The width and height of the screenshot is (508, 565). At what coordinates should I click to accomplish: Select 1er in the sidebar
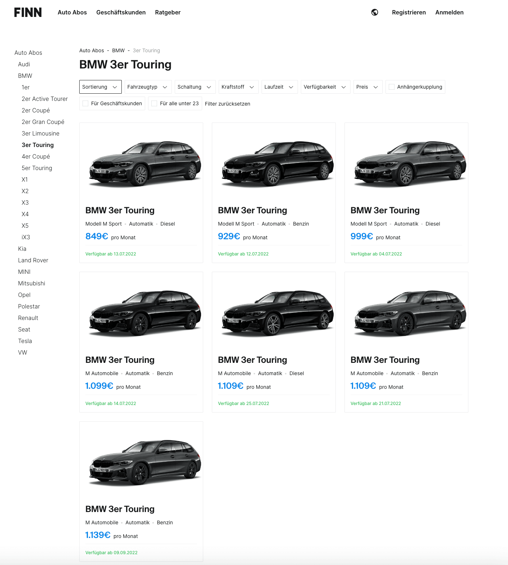tap(26, 87)
